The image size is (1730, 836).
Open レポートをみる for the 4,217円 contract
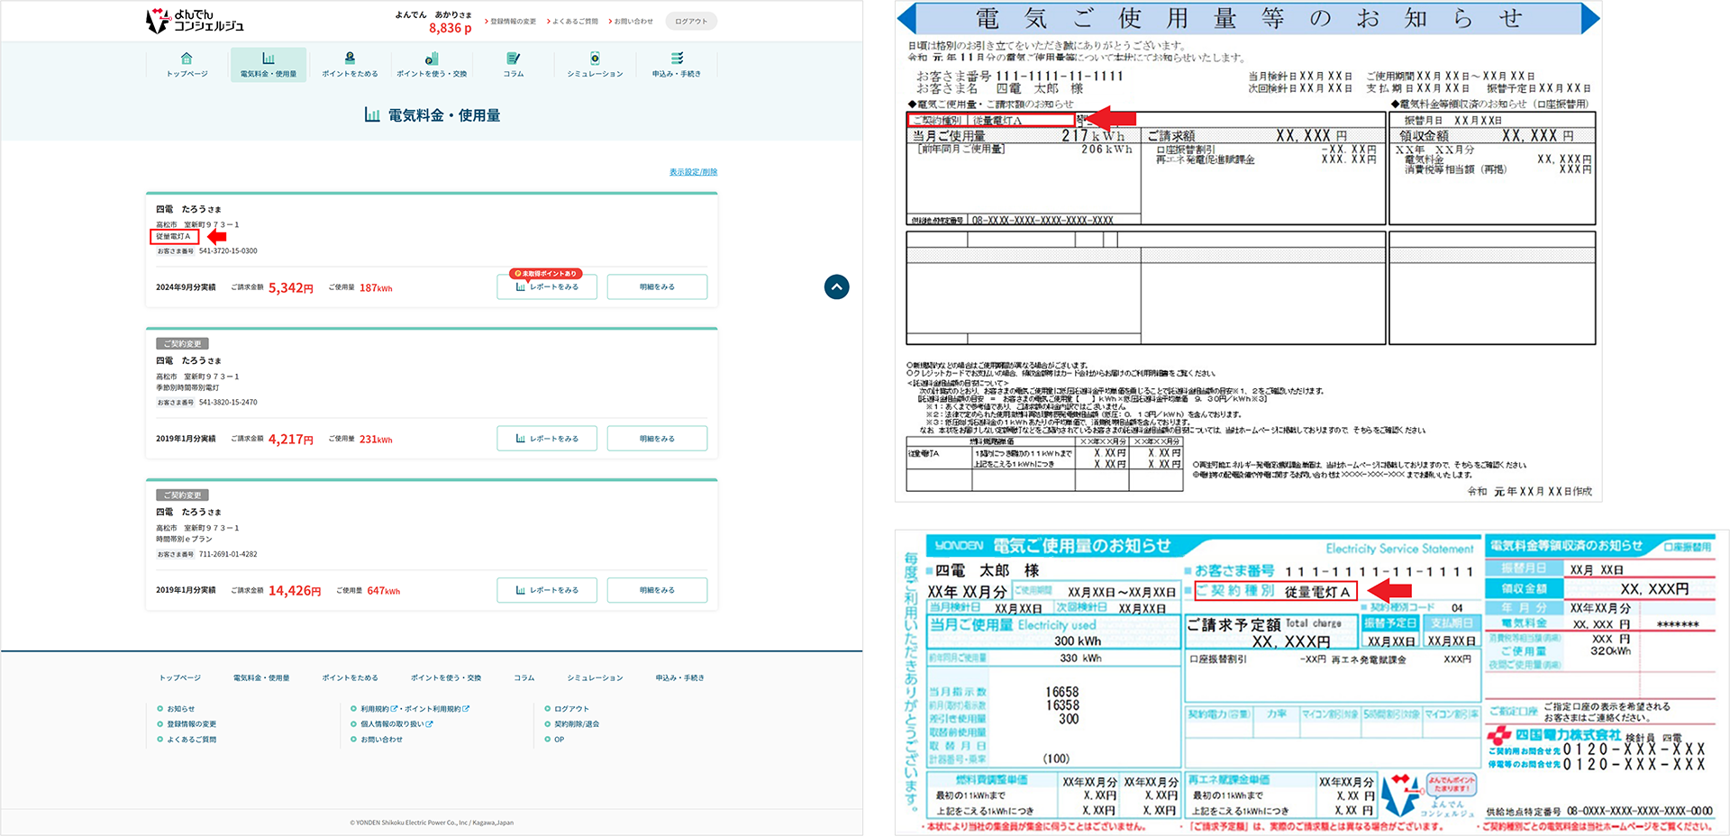pyautogui.click(x=547, y=439)
